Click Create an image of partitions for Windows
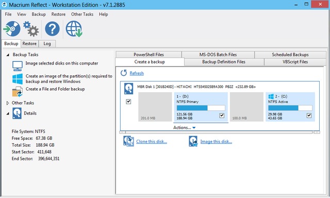330x198 pixels. click(x=69, y=79)
